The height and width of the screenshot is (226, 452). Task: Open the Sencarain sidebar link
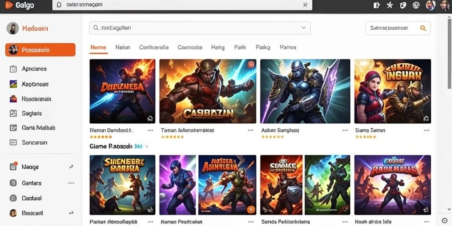click(34, 143)
